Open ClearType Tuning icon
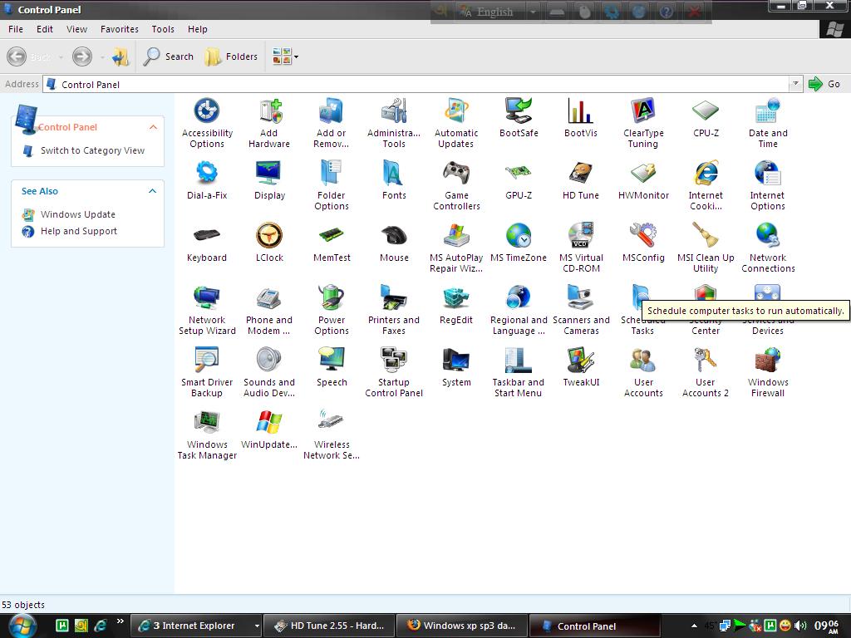 [643, 111]
